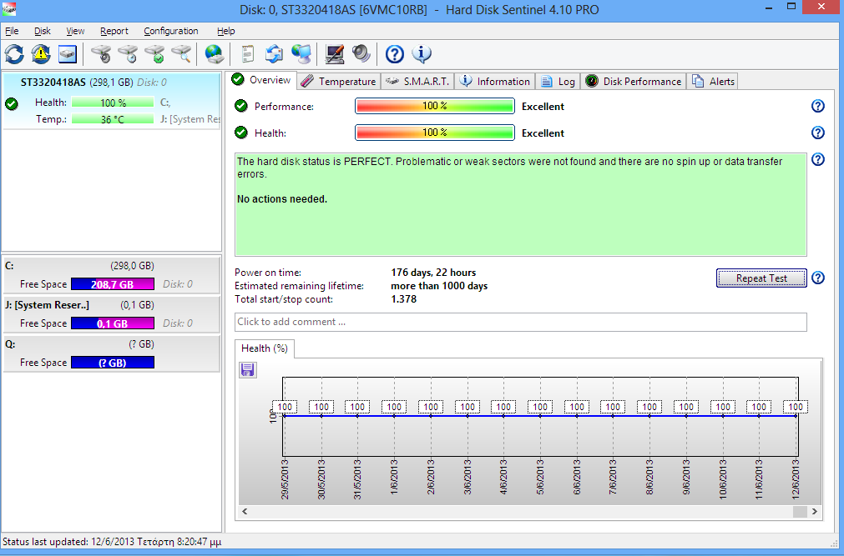Screen dimensions: 844x556
Task: Click the globe with monitor network icon
Action: pyautogui.click(x=301, y=54)
